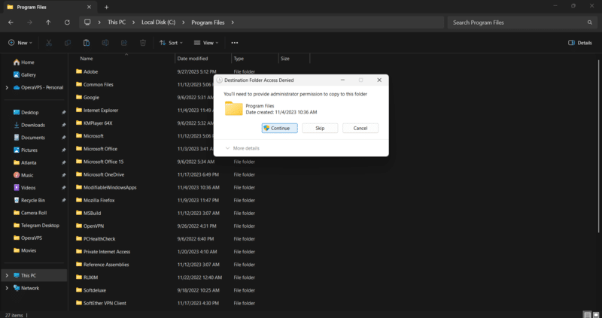Click the Cut scissors icon in toolbar
Screen dimensions: 602x318
(x=49, y=43)
